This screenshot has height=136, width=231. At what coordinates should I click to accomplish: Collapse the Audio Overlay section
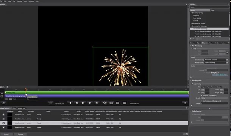tap(191, 111)
